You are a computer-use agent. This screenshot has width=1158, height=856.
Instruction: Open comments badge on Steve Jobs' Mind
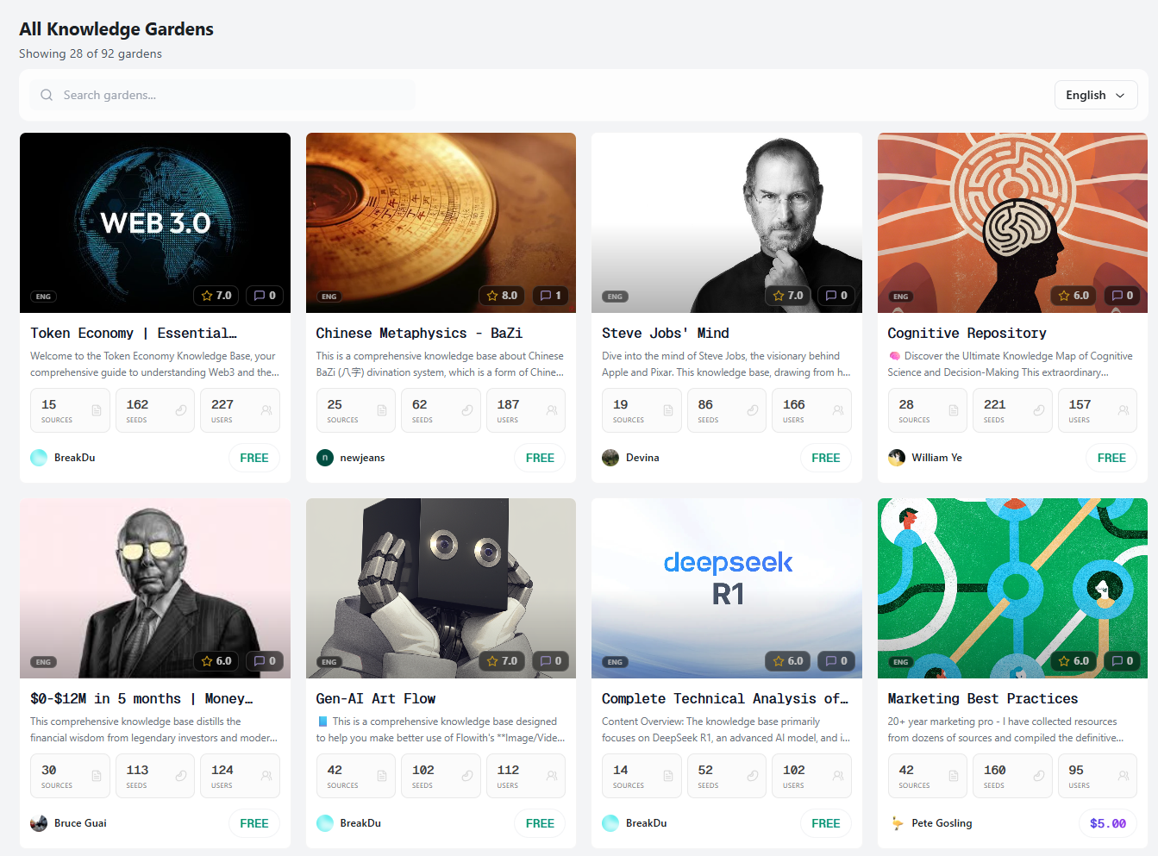(836, 296)
